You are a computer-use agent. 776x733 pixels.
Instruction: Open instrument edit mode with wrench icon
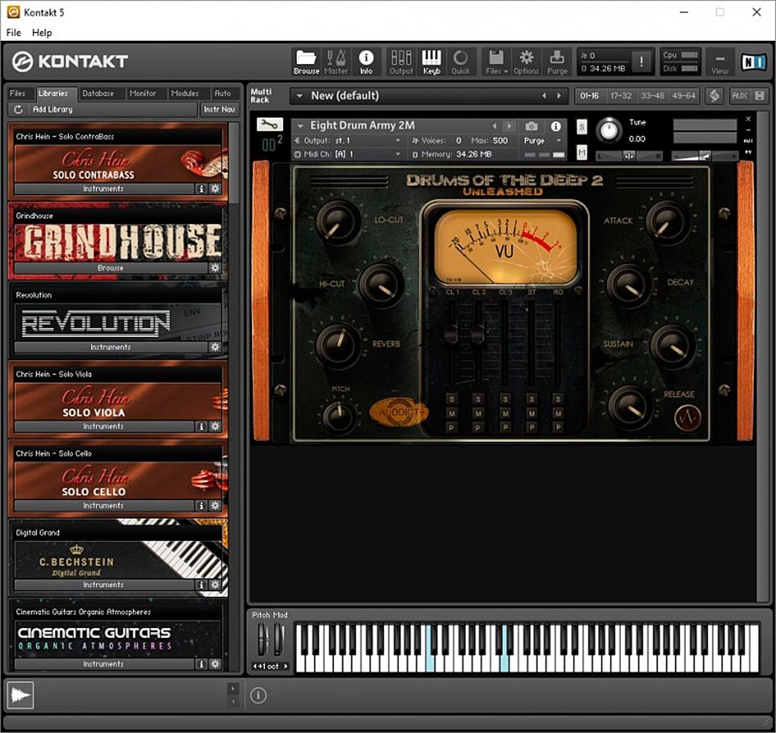point(269,124)
